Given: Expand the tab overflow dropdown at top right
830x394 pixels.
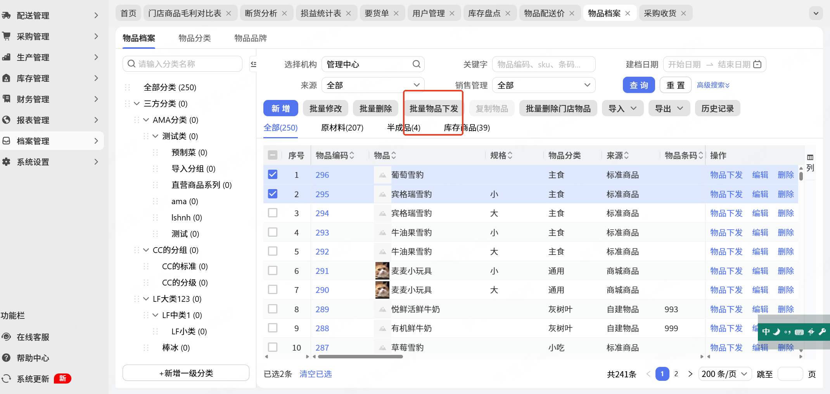Looking at the screenshot, I should [x=816, y=14].
